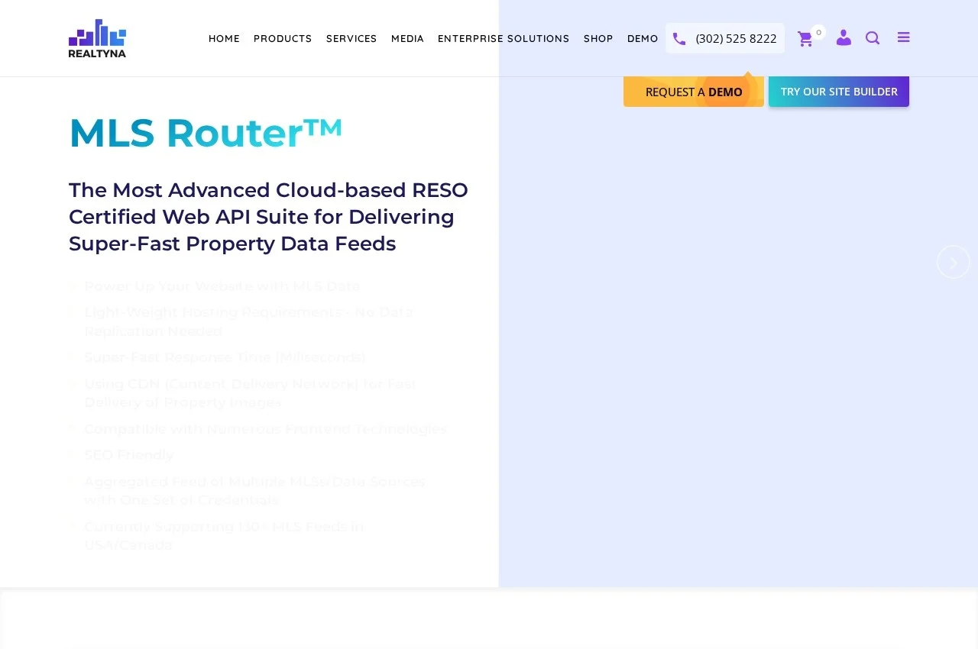Click the Request a Demo button

click(694, 92)
